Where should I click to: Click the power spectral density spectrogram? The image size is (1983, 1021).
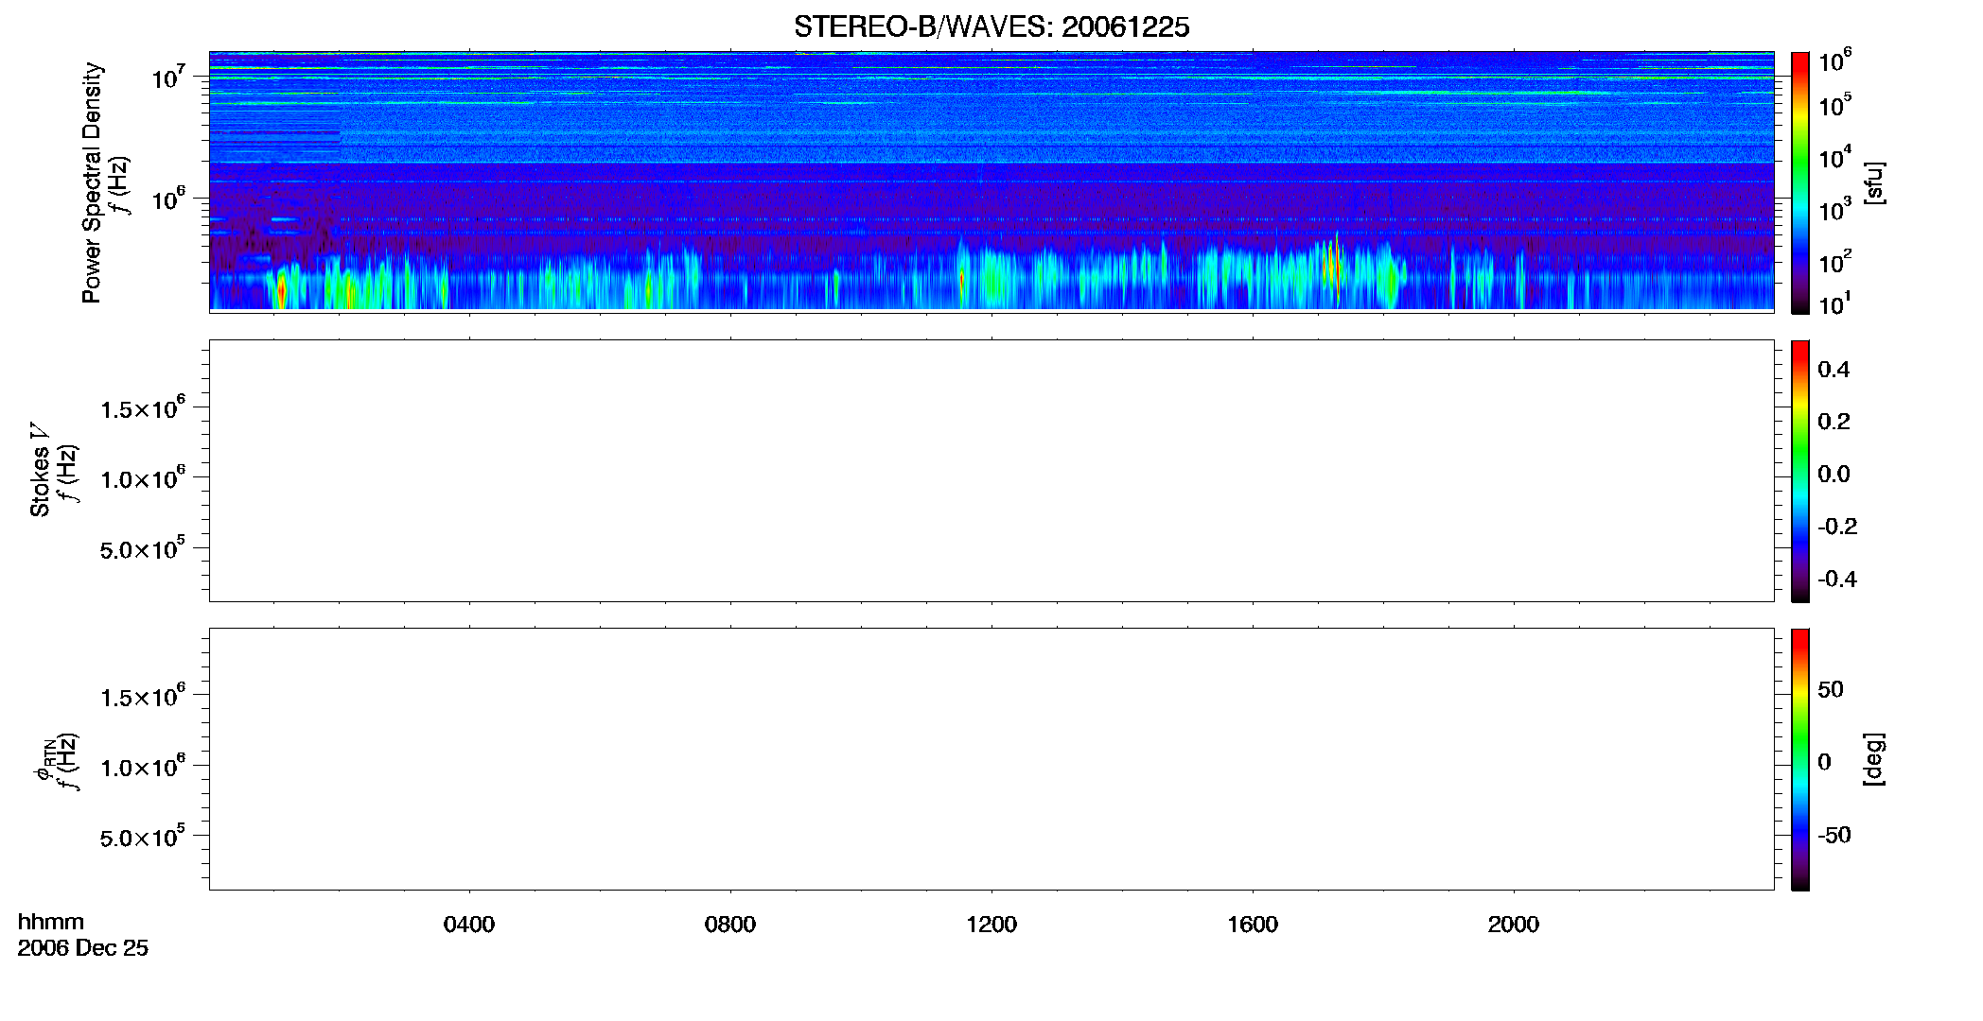click(991, 182)
